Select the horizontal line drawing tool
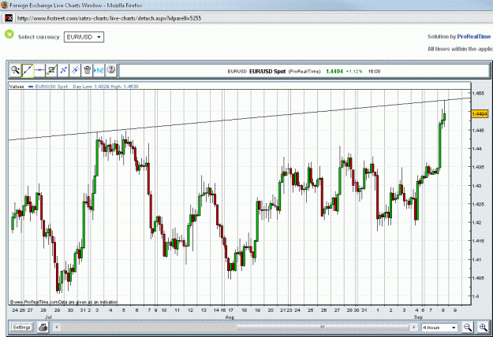 pyautogui.click(x=39, y=70)
